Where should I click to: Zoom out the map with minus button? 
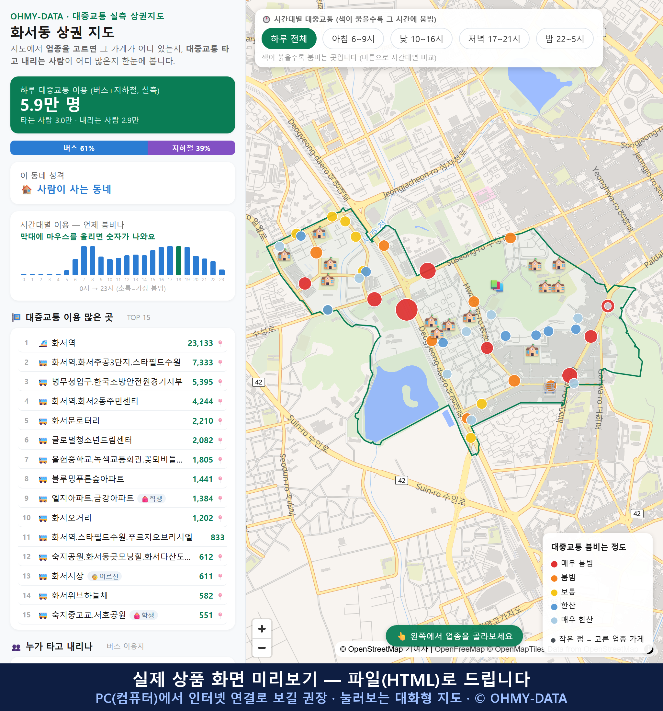pyautogui.click(x=262, y=648)
